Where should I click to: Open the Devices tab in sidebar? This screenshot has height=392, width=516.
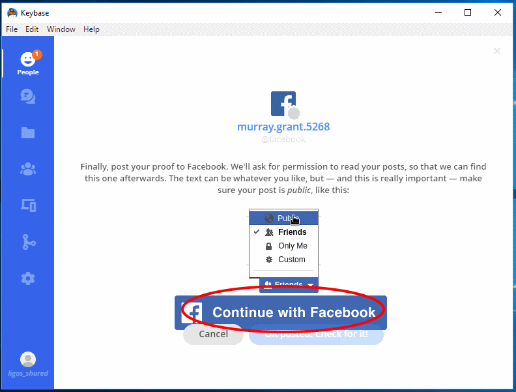[28, 205]
